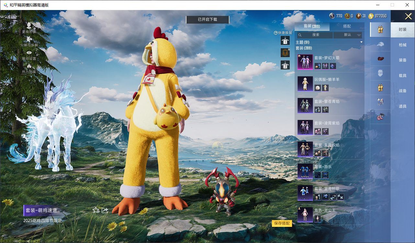Click the 搜索 search field
This screenshot has width=415, height=243.
[315, 35]
